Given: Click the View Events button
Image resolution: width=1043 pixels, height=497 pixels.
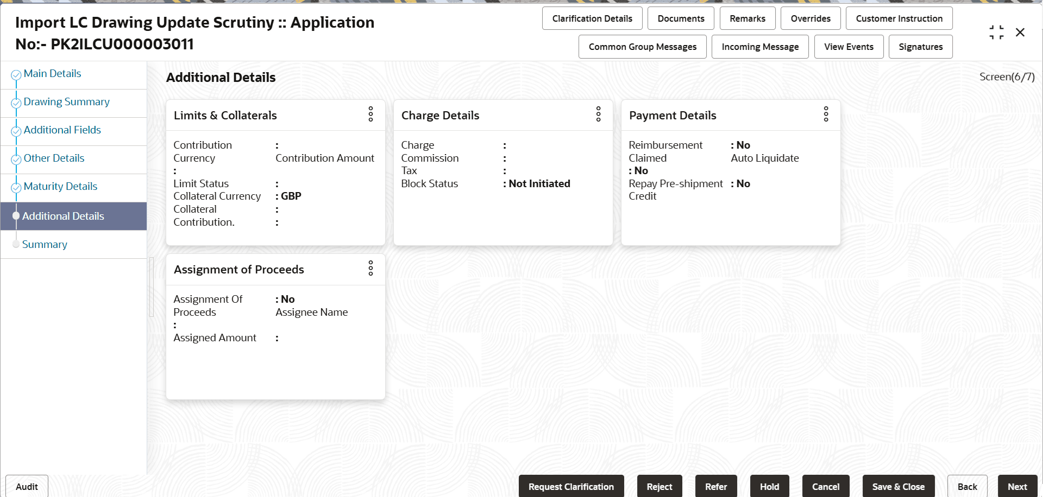Looking at the screenshot, I should click(849, 47).
